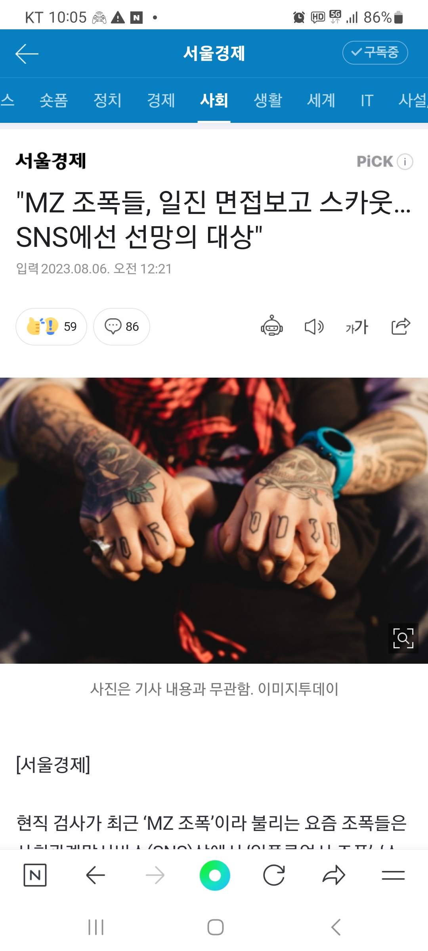Open the bottom-bar hamburger menu

(x=393, y=875)
